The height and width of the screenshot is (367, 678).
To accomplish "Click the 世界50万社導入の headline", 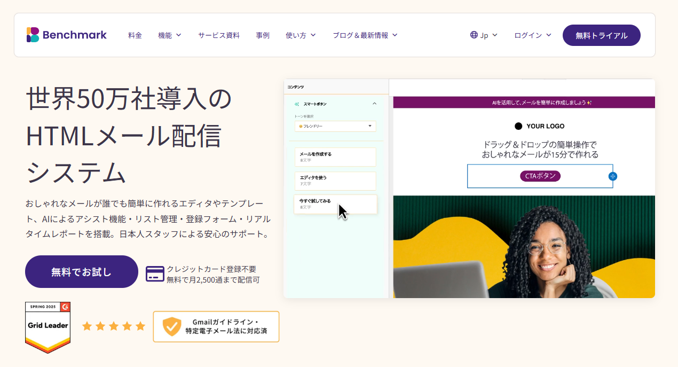I will (129, 99).
